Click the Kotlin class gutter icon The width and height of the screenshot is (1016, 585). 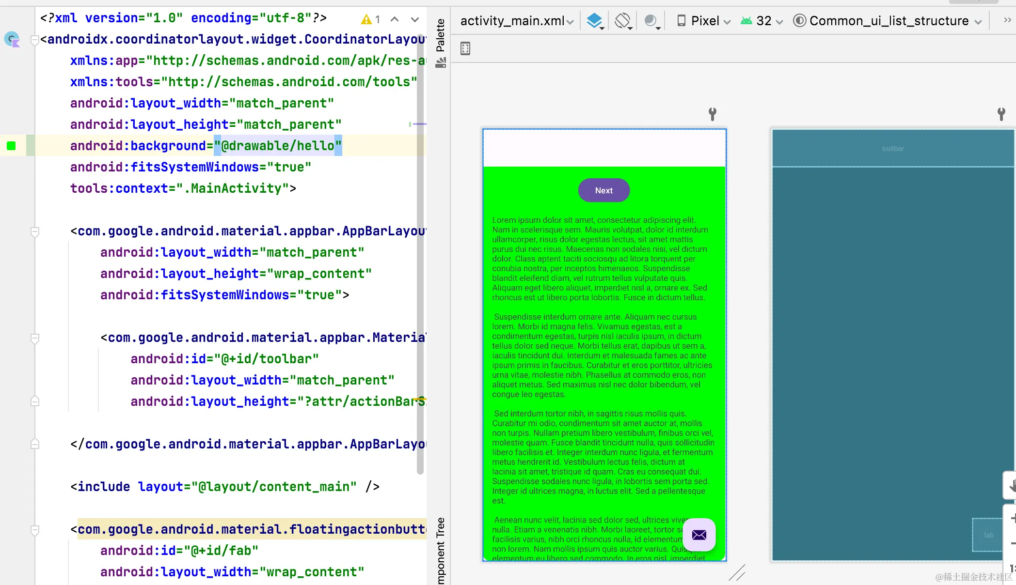(x=12, y=39)
